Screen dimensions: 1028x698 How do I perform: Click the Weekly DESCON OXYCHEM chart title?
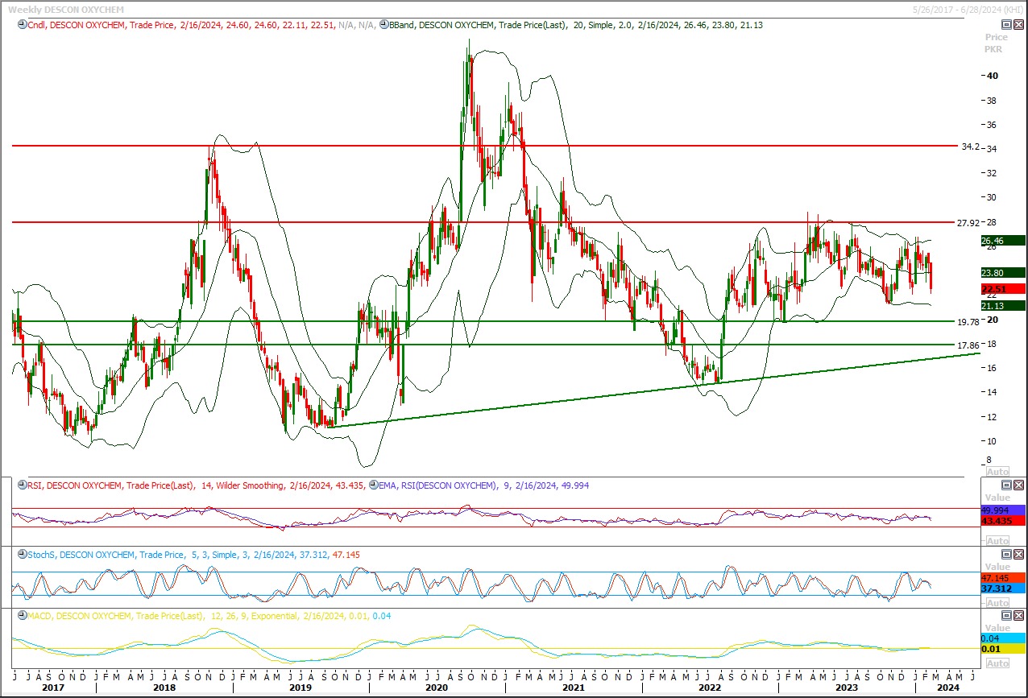[x=66, y=9]
